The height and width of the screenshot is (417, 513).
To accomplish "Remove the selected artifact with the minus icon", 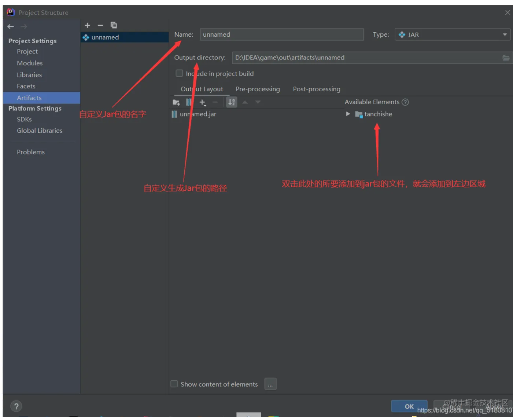I will pyautogui.click(x=100, y=25).
